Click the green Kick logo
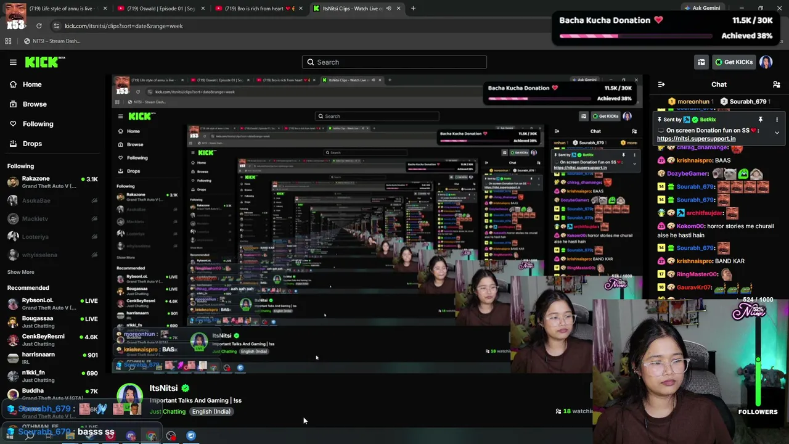The height and width of the screenshot is (444, 789). (44, 62)
